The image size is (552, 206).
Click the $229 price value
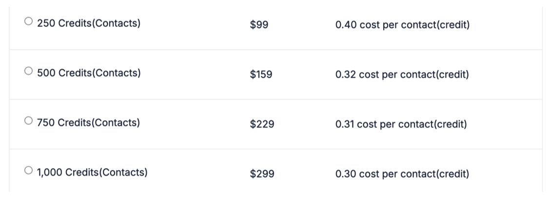pos(262,124)
